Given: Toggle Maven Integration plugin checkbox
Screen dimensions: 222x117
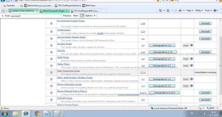Looking at the screenshot, I should (x=51, y=86).
